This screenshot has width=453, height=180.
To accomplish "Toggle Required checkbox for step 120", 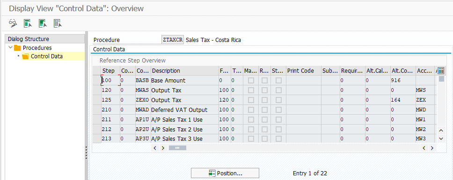I will [264, 90].
